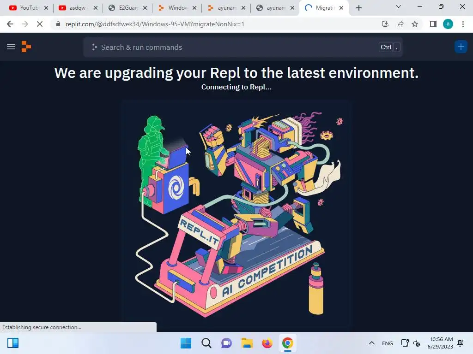Switch to the asdqw YouTube tab
Viewport: 473px width, 354px height.
[74, 8]
